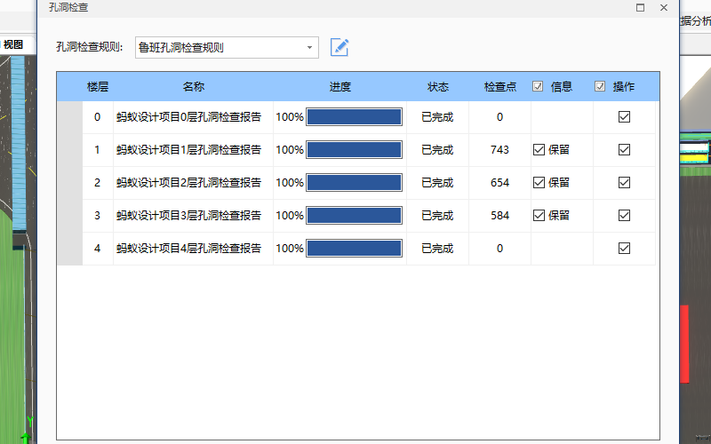Click check point count 654
This screenshot has height=444, width=711.
coord(499,183)
